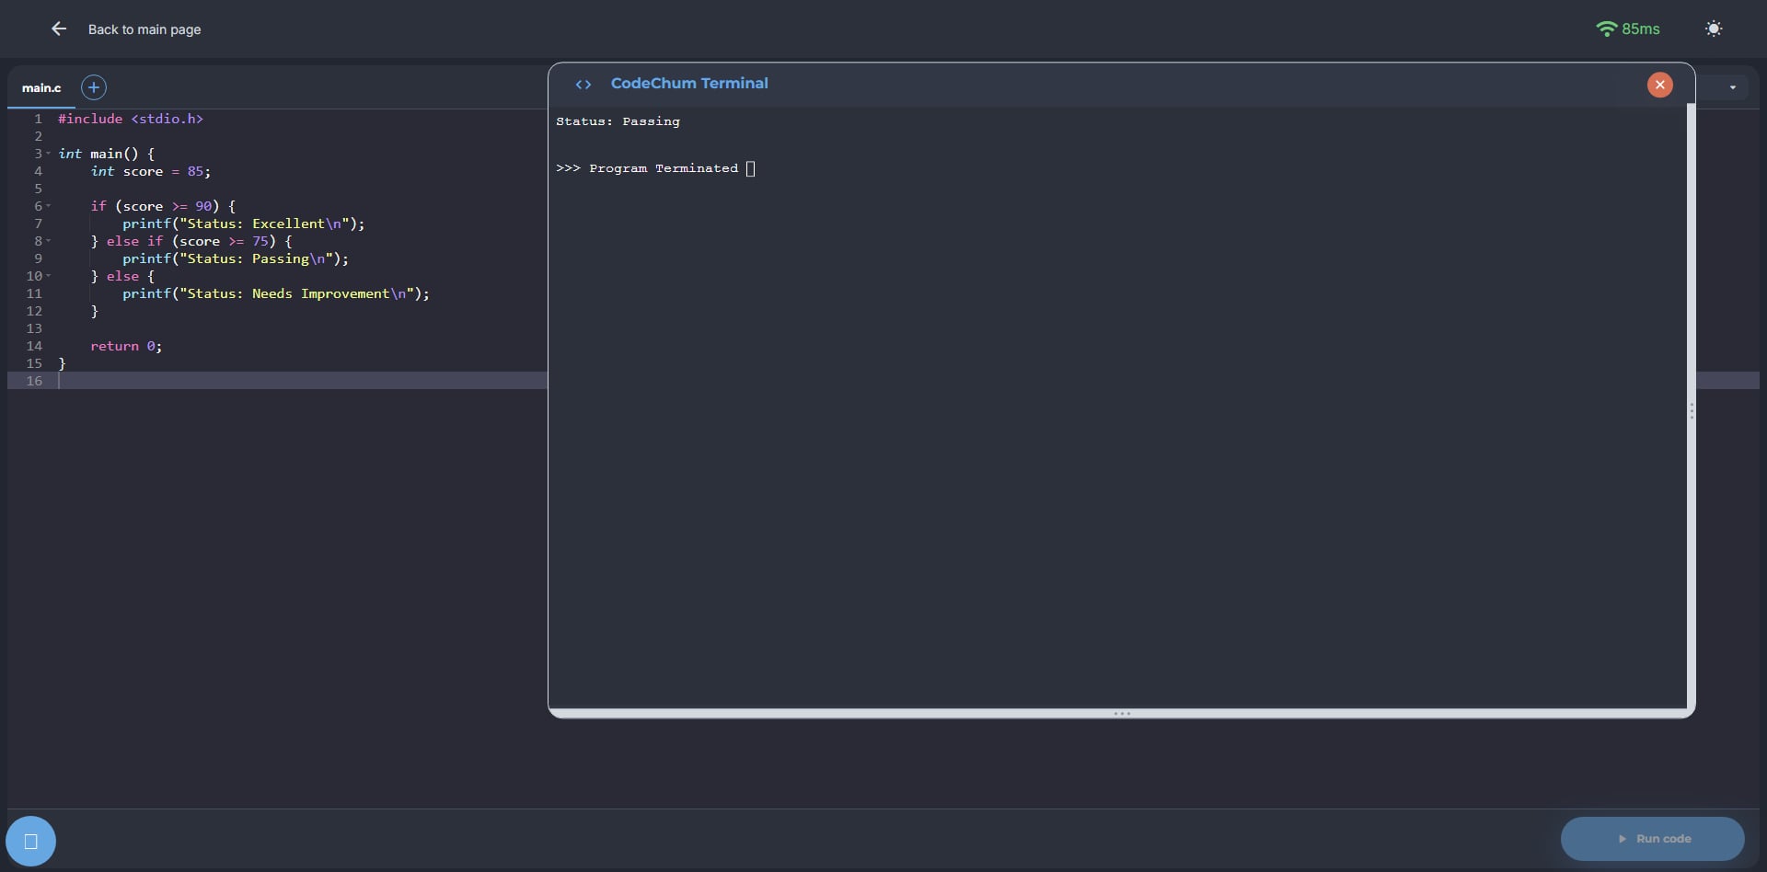Collapse the main() function fold arrow
This screenshot has width=1767, height=872.
pyautogui.click(x=49, y=154)
